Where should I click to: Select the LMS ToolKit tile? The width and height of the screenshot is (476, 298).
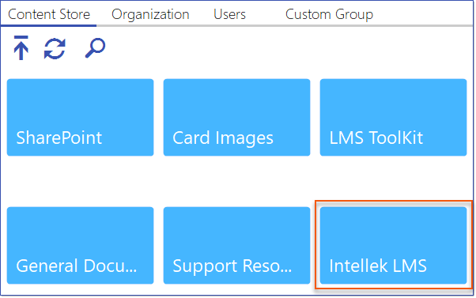(x=394, y=118)
